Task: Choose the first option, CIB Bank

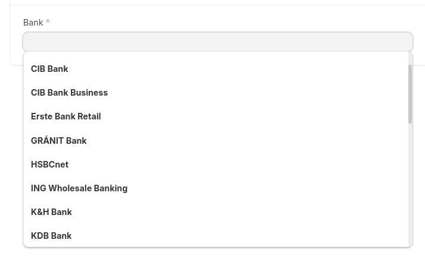Action: 49,69
